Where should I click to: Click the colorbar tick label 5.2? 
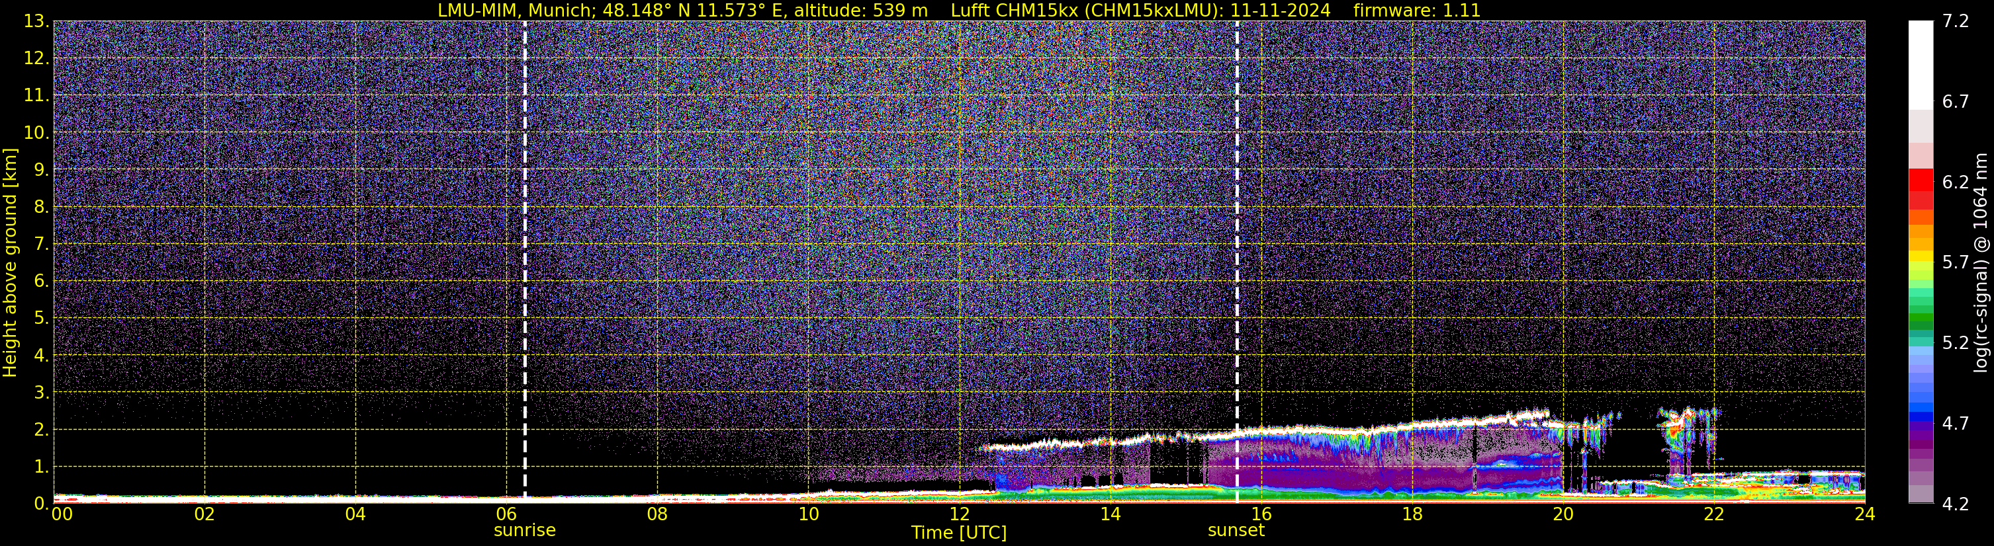click(1956, 343)
